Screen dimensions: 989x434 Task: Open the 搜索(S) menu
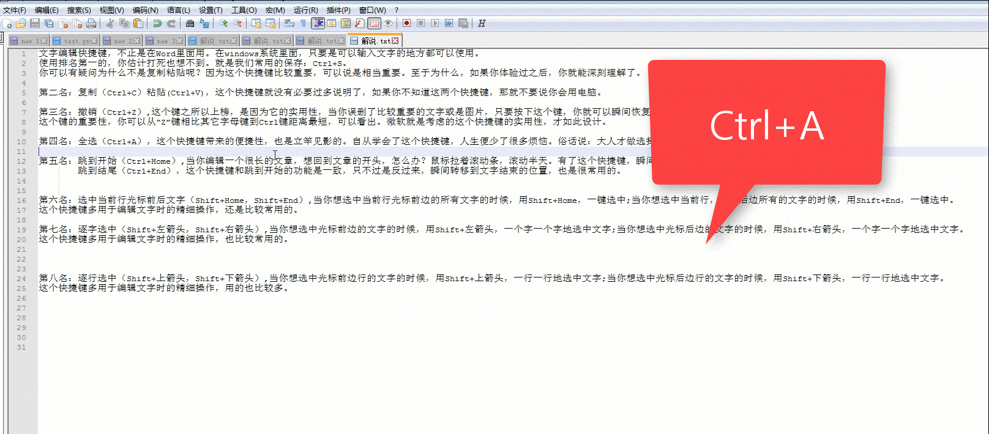[79, 10]
